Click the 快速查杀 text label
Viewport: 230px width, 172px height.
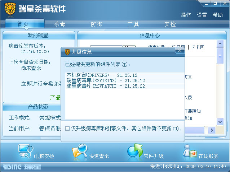coord(99,156)
